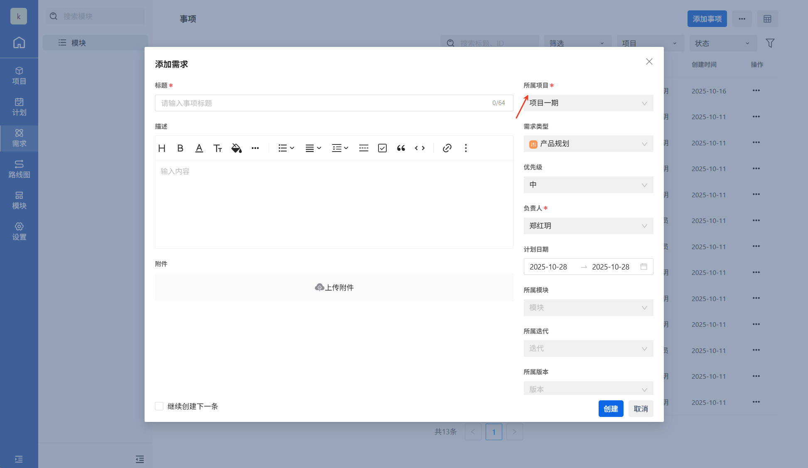Check the 继续创建下一条 checkbox
Image resolution: width=808 pixels, height=468 pixels.
tap(159, 406)
